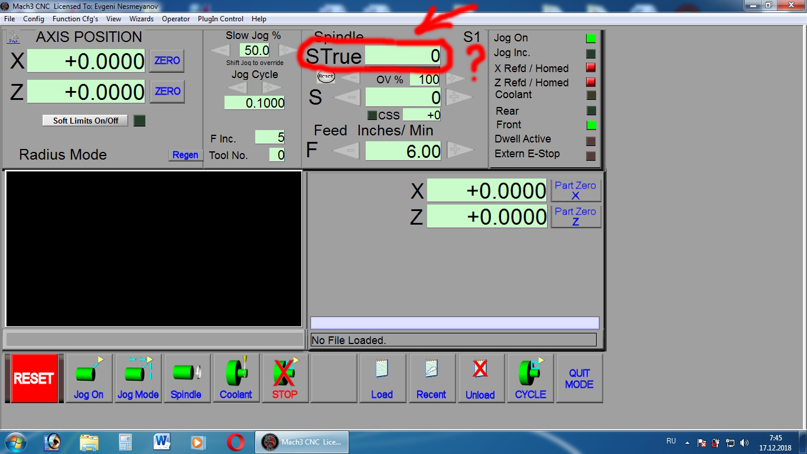Click the Tool No. value field
807x454 pixels.
click(x=277, y=155)
